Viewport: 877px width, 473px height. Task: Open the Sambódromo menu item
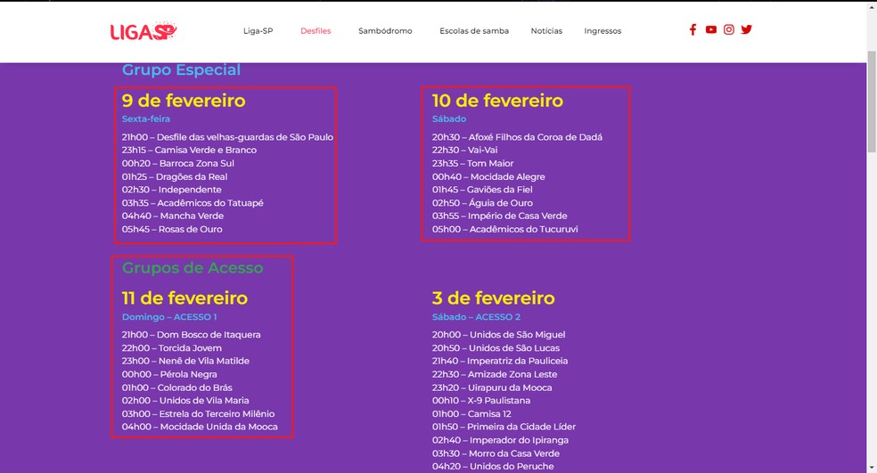coord(385,31)
